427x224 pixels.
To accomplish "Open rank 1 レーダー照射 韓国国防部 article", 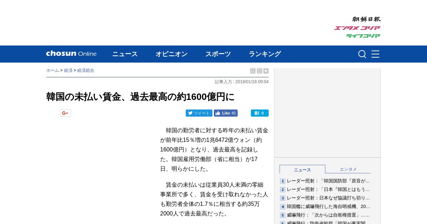I will click(328, 181).
